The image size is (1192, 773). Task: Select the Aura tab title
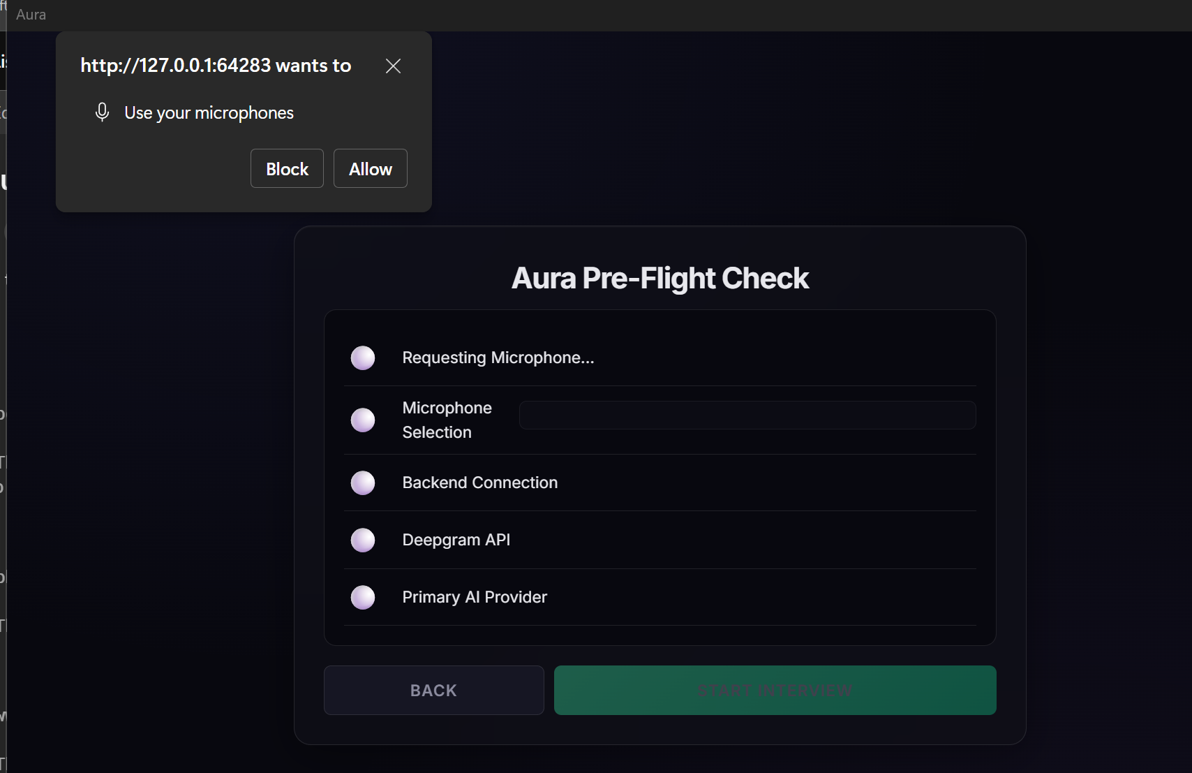pyautogui.click(x=31, y=15)
